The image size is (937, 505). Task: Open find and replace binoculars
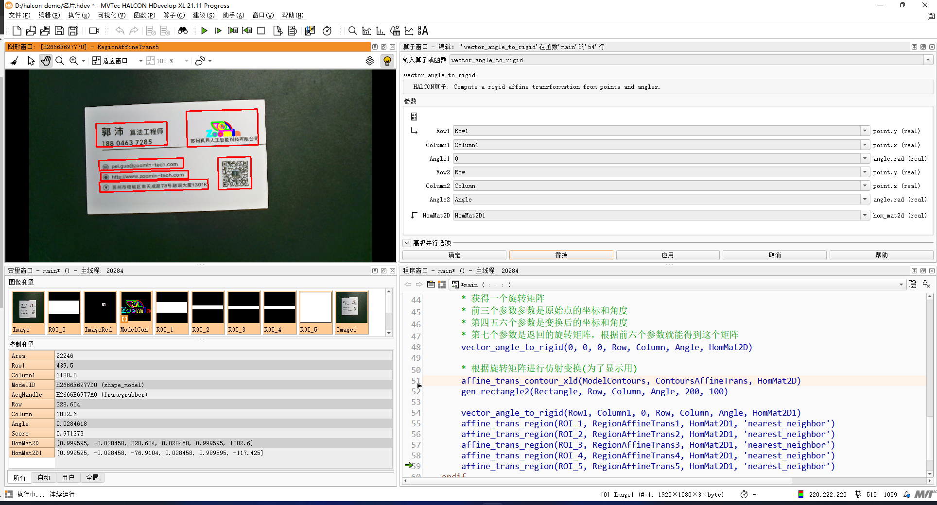(183, 31)
